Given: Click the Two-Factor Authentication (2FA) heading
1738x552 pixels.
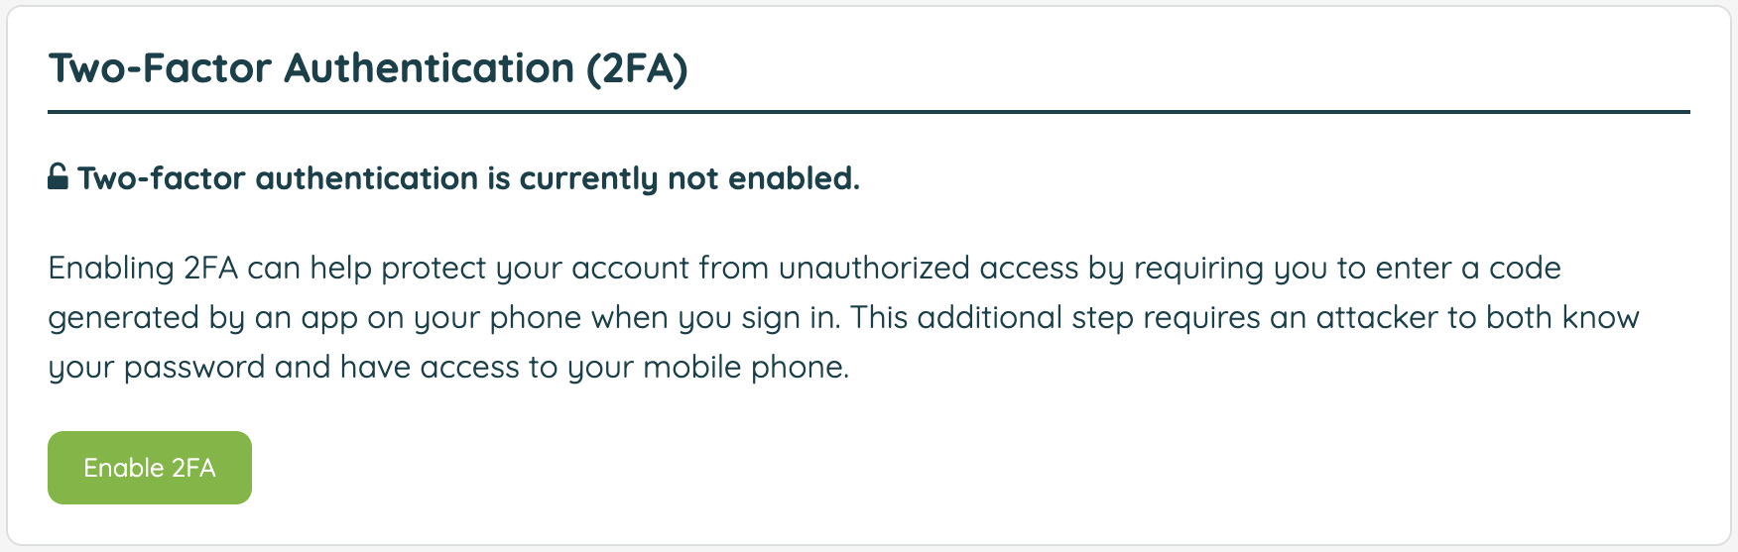Looking at the screenshot, I should 368,68.
